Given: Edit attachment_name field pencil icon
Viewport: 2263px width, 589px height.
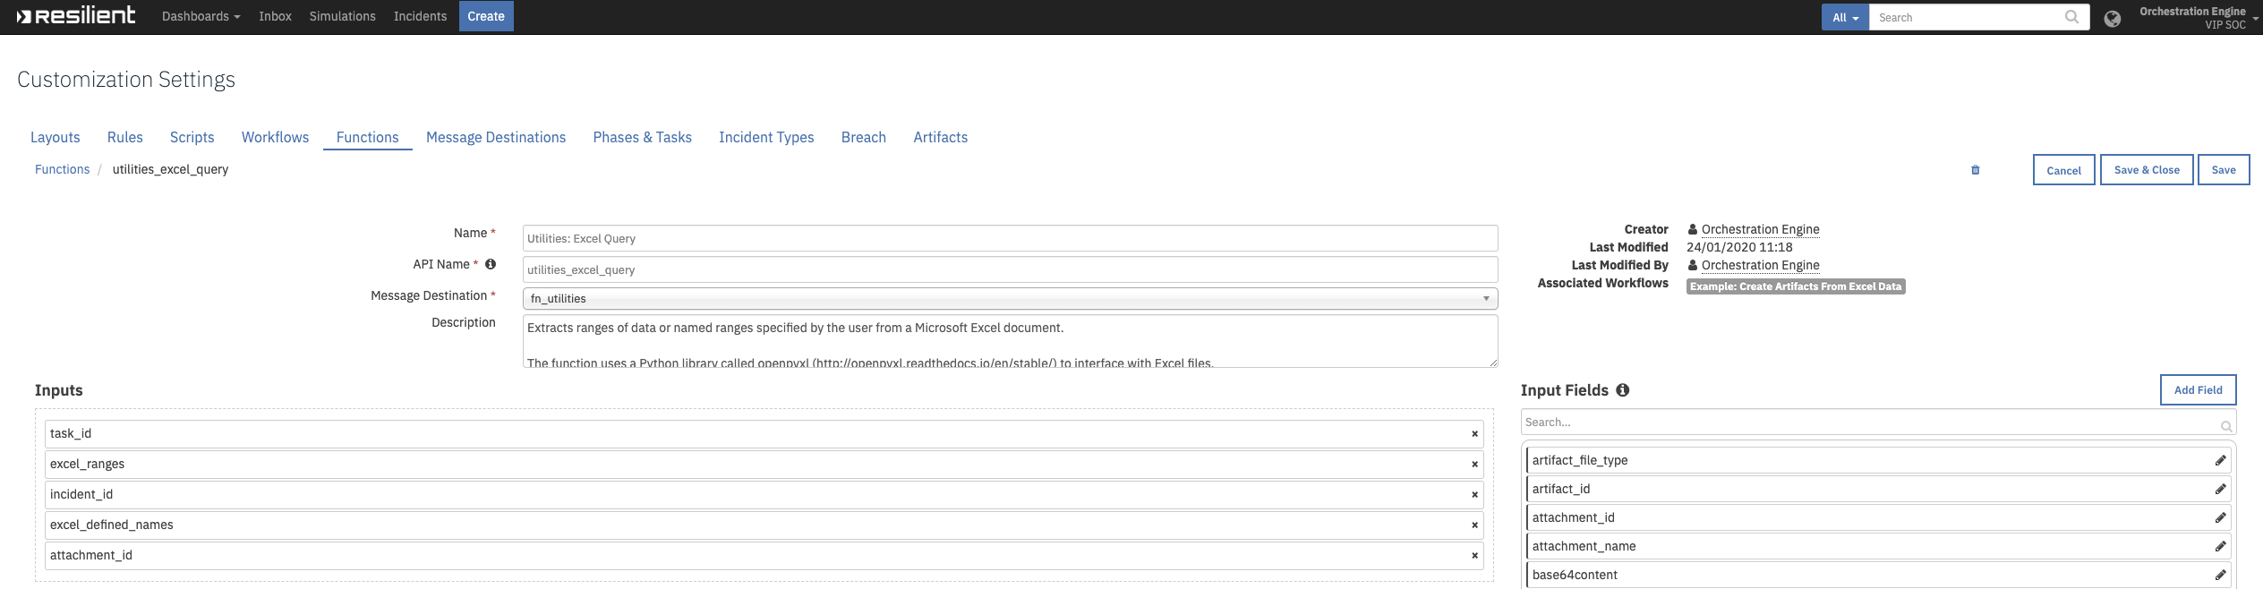Looking at the screenshot, I should coord(2220,546).
